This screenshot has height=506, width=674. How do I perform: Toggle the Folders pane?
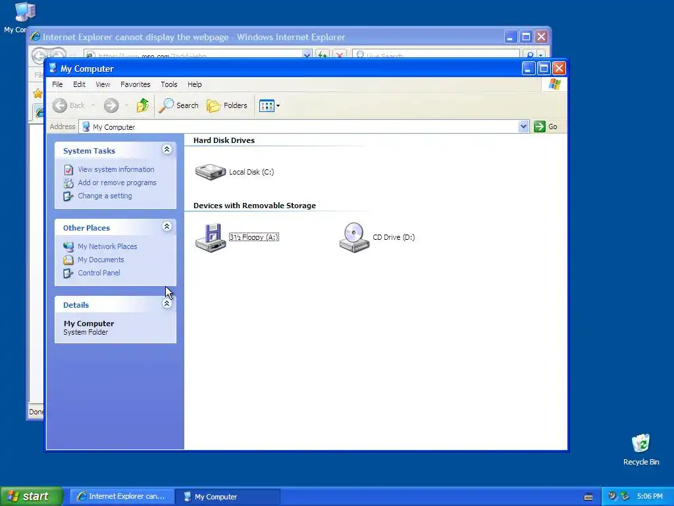227,105
